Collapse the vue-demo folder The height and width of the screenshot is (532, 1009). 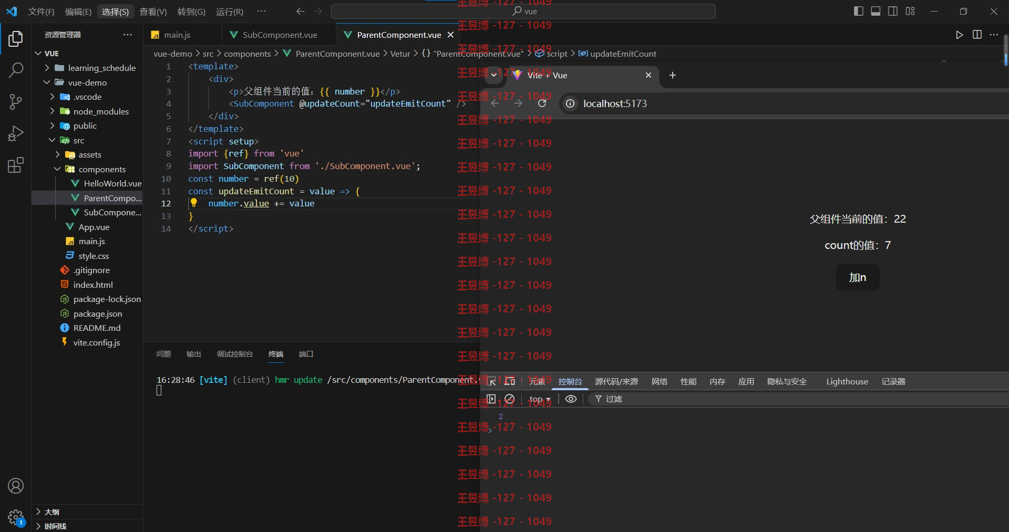point(47,82)
